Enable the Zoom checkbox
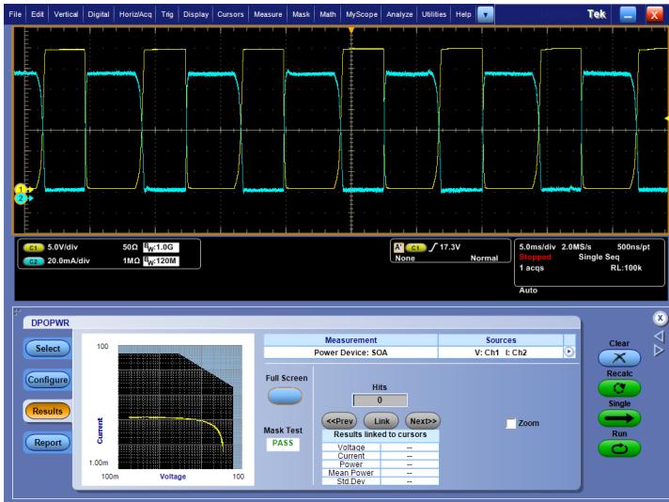 511,423
